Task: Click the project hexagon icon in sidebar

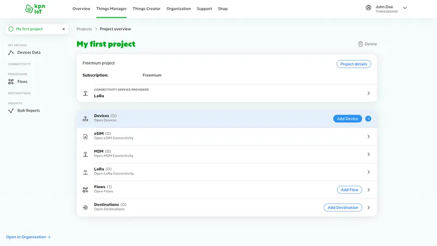Action: click(11, 29)
